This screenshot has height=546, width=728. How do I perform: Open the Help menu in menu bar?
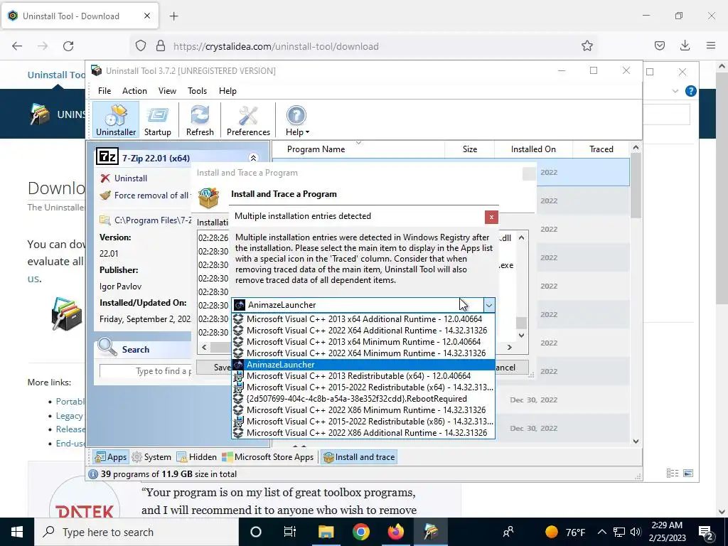tap(227, 91)
